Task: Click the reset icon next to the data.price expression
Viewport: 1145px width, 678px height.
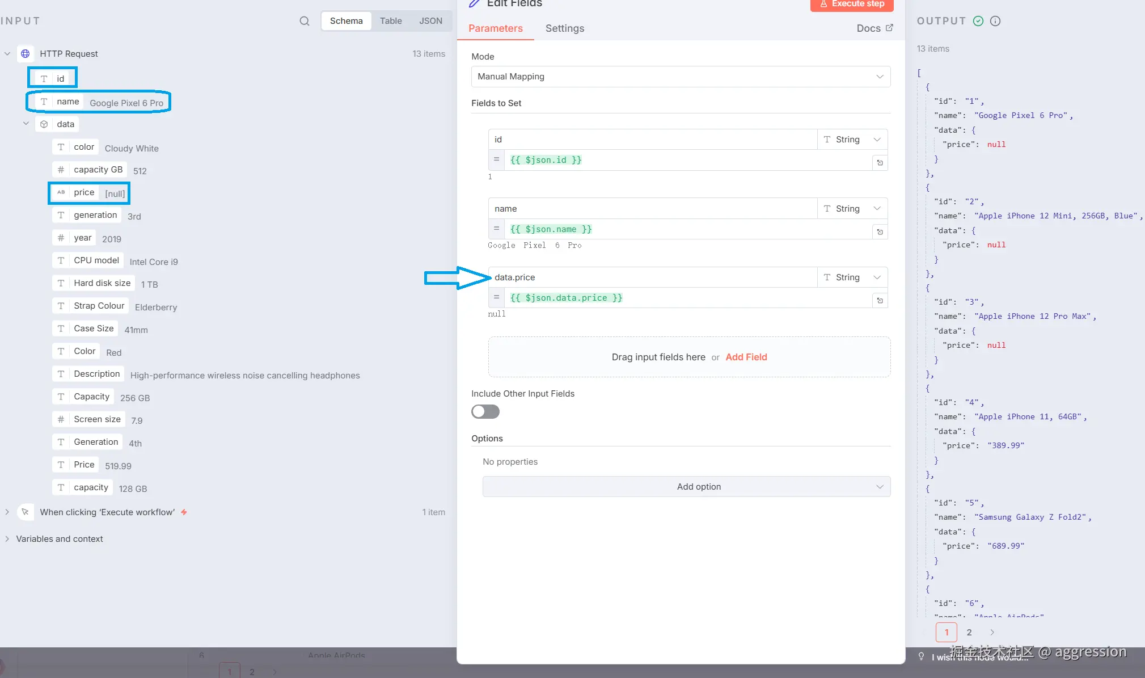Action: pos(880,301)
